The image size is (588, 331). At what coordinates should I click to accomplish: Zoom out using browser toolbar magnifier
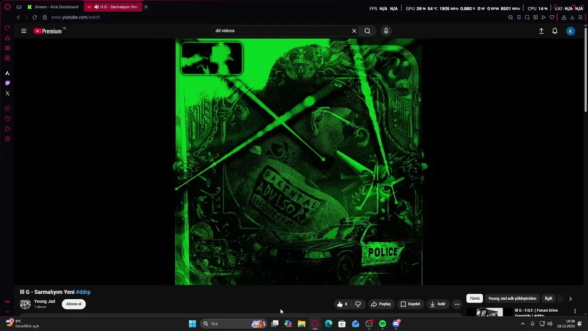click(x=510, y=17)
